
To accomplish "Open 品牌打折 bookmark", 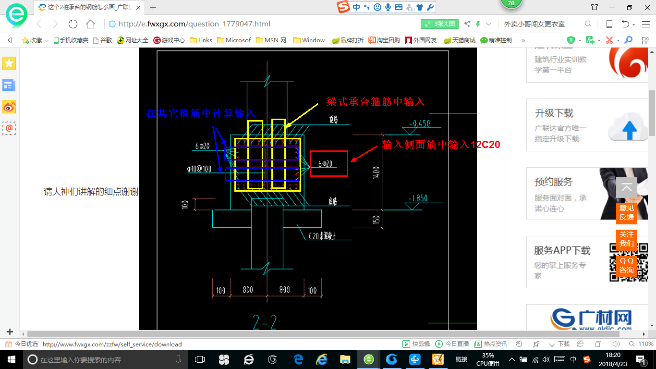I will (348, 40).
